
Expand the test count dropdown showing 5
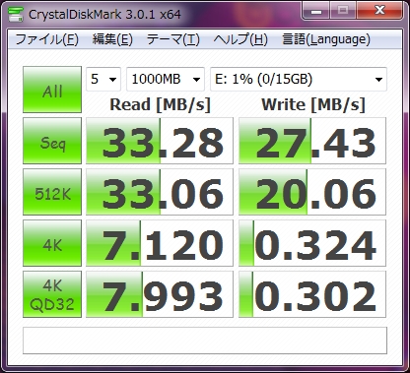point(103,79)
